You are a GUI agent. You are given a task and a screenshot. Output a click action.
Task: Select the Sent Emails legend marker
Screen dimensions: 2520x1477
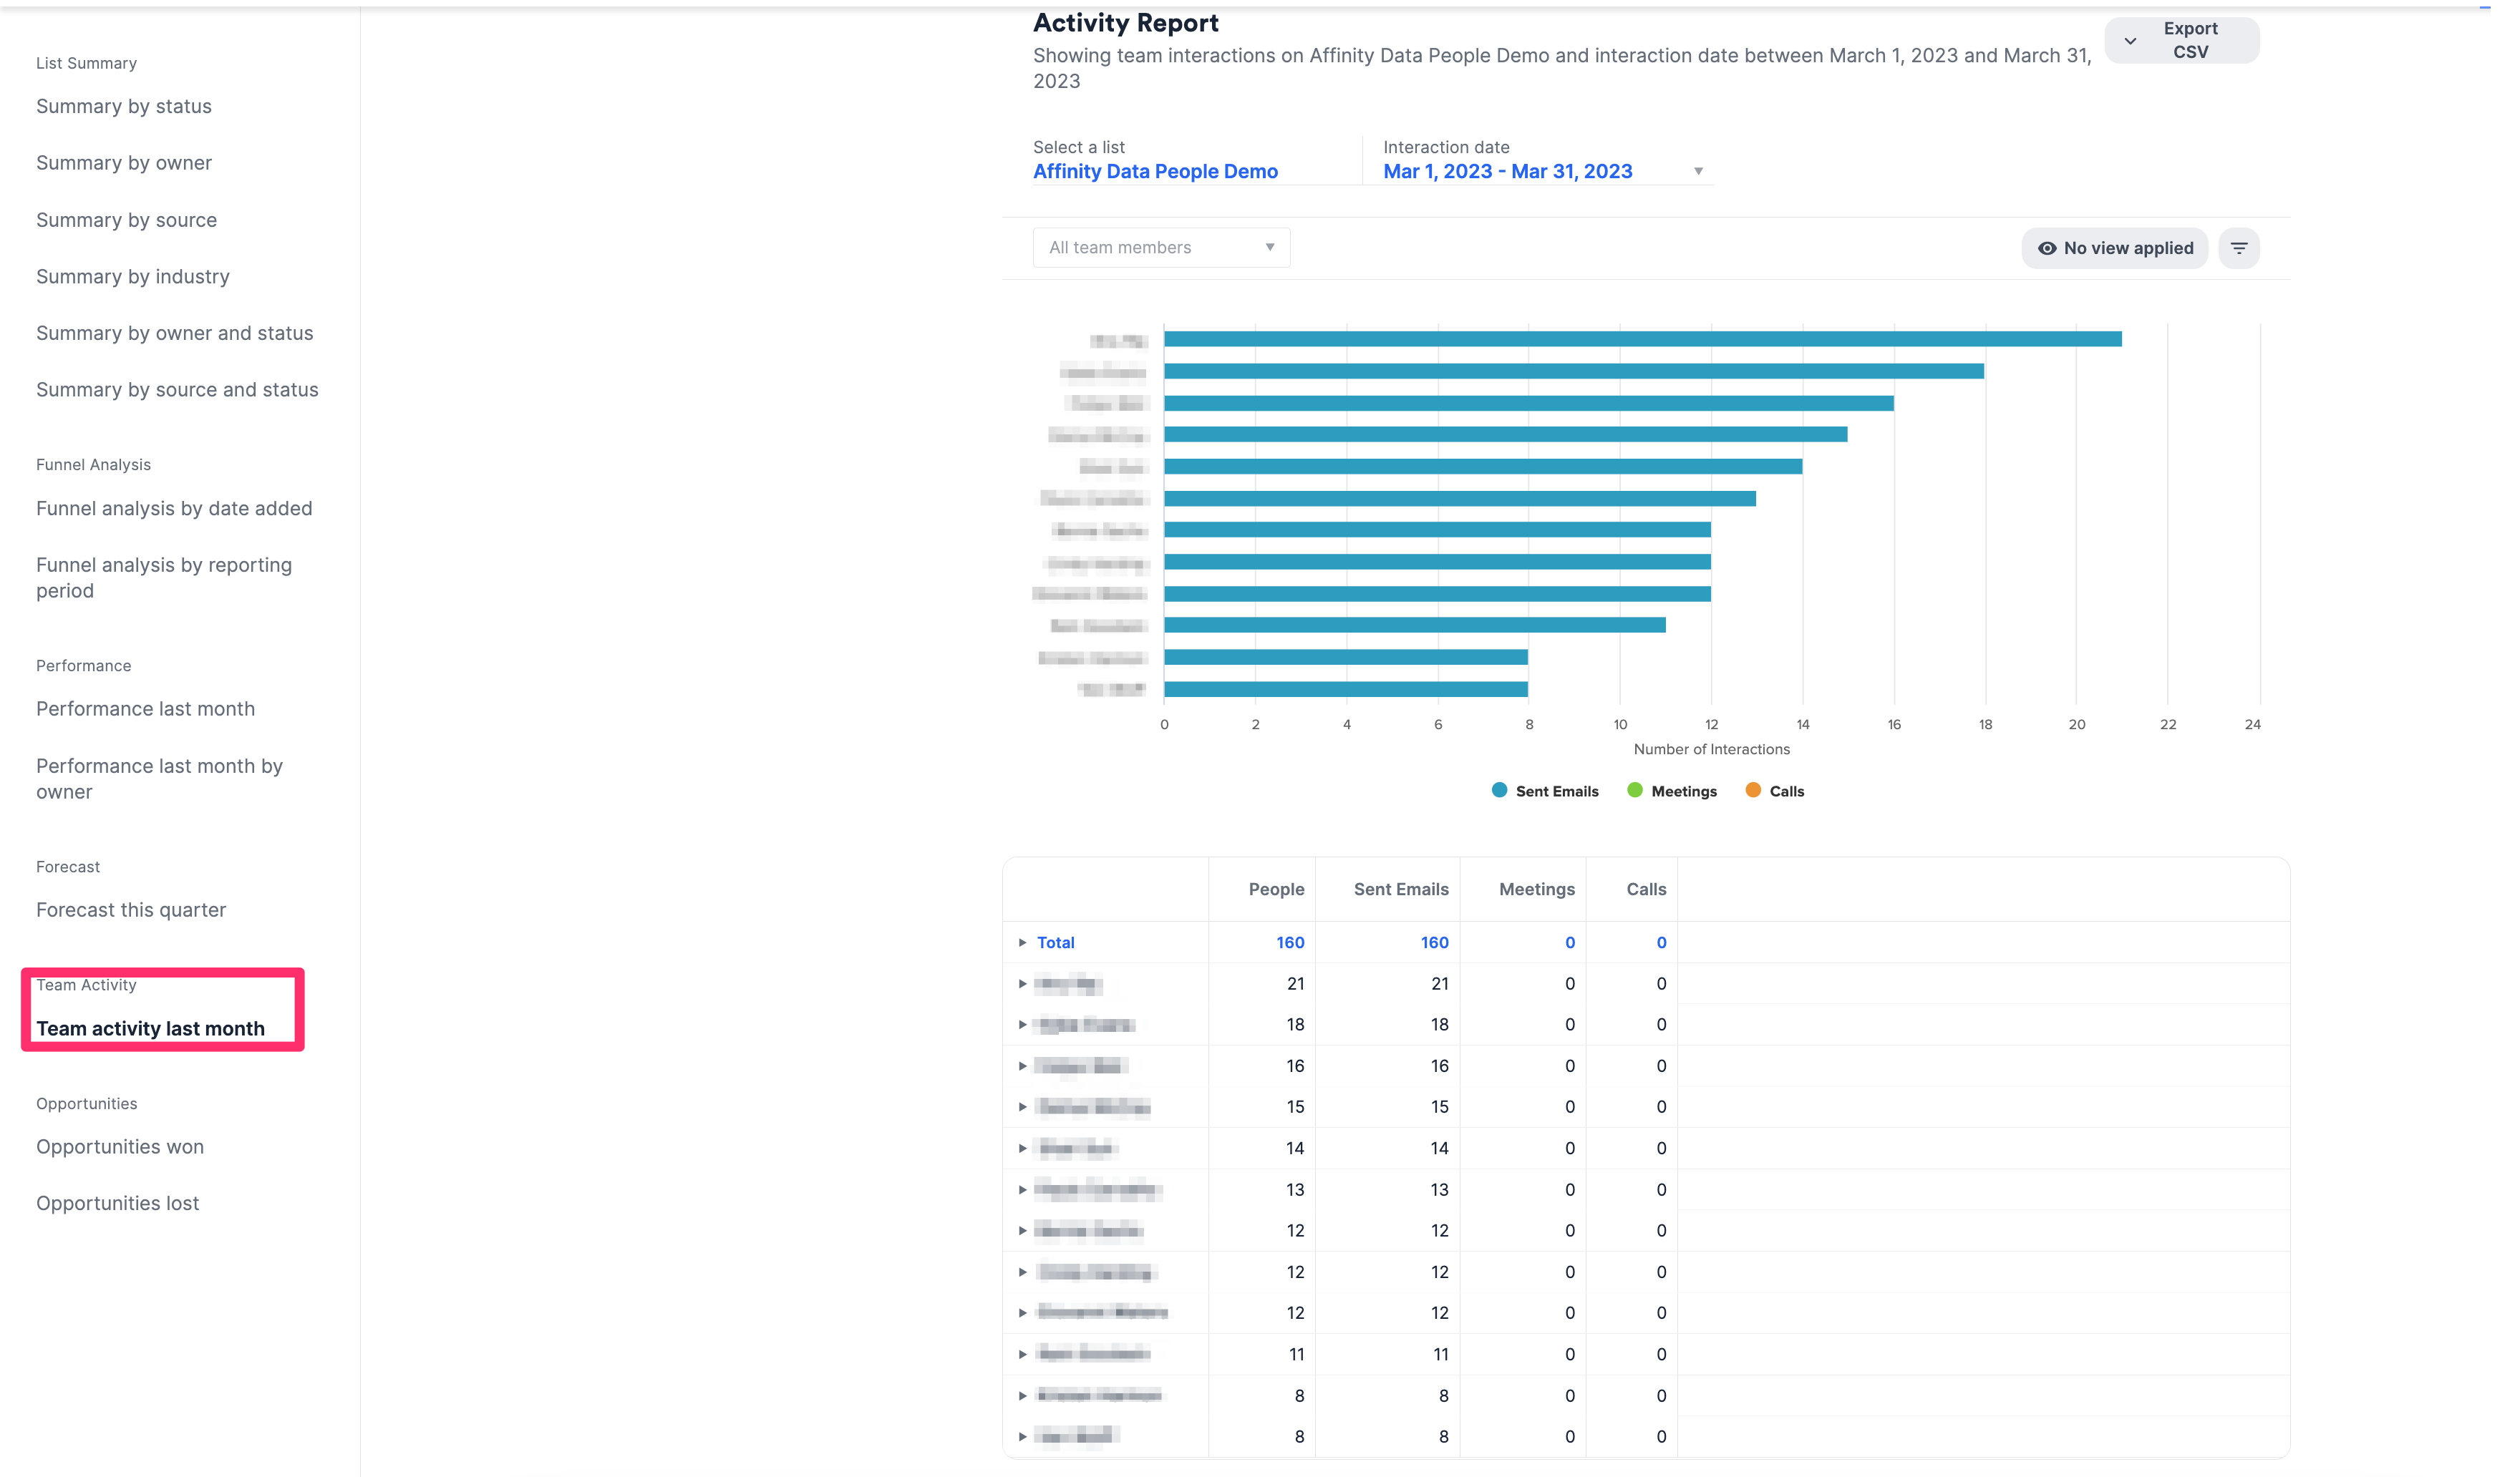[x=1499, y=789]
